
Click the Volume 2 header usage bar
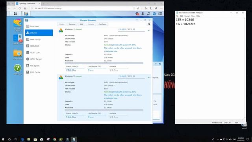[132, 78]
